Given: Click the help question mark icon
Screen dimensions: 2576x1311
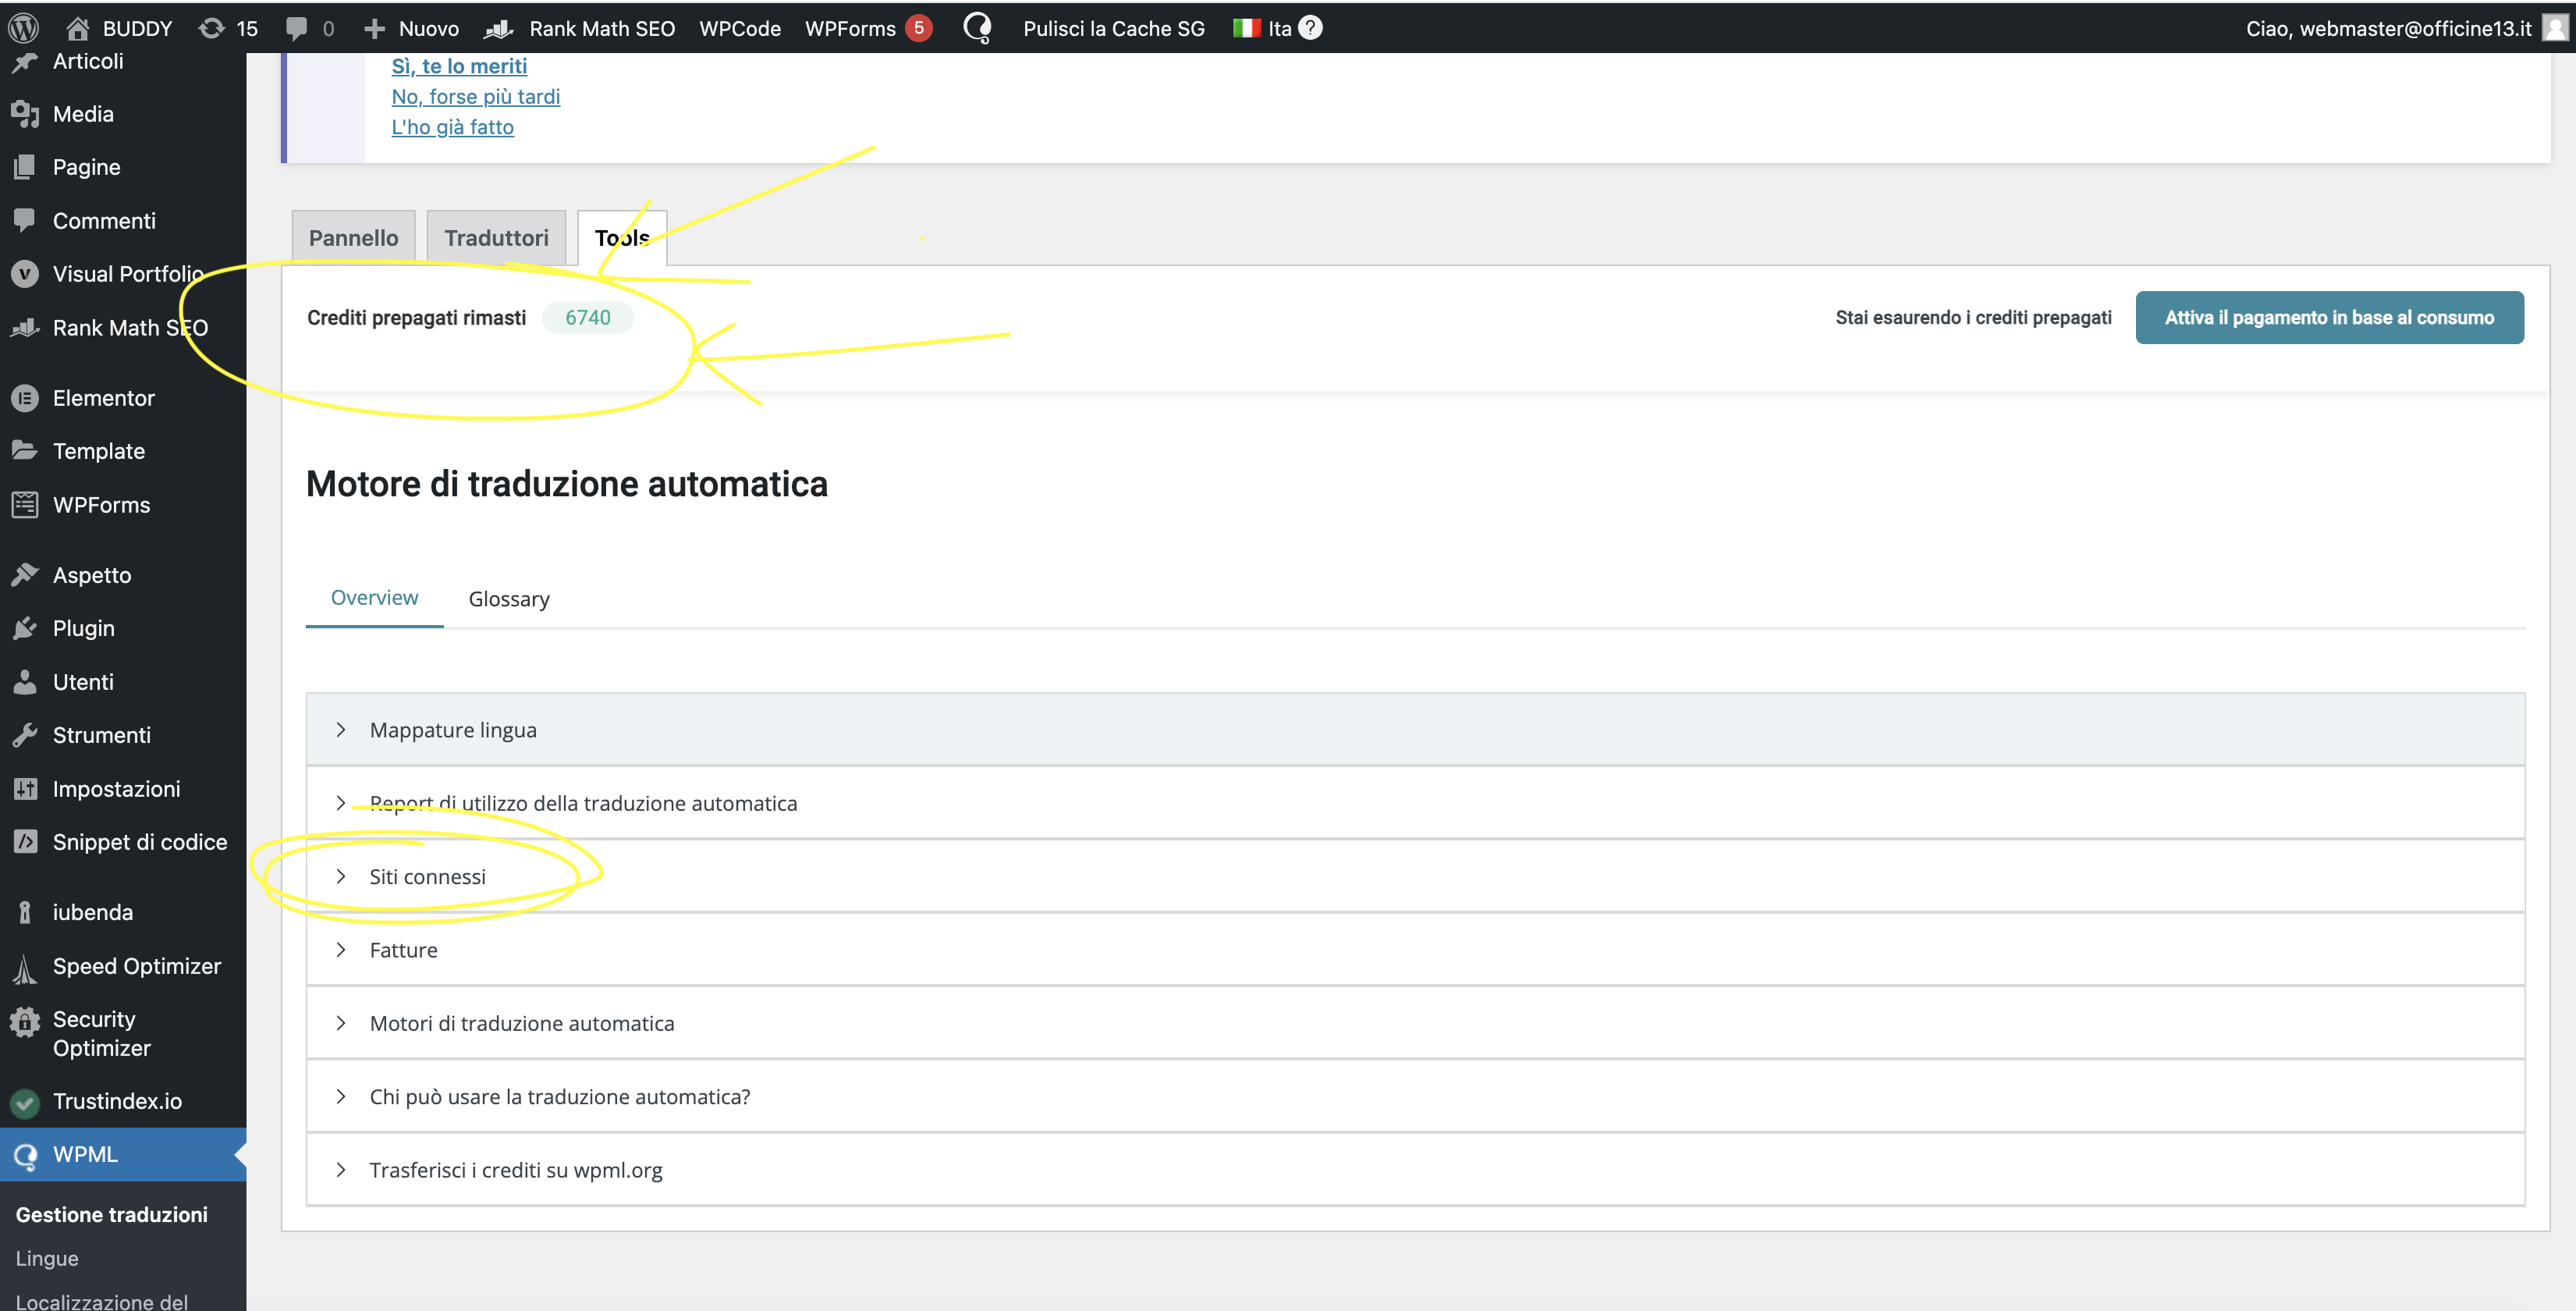Looking at the screenshot, I should pos(1310,28).
